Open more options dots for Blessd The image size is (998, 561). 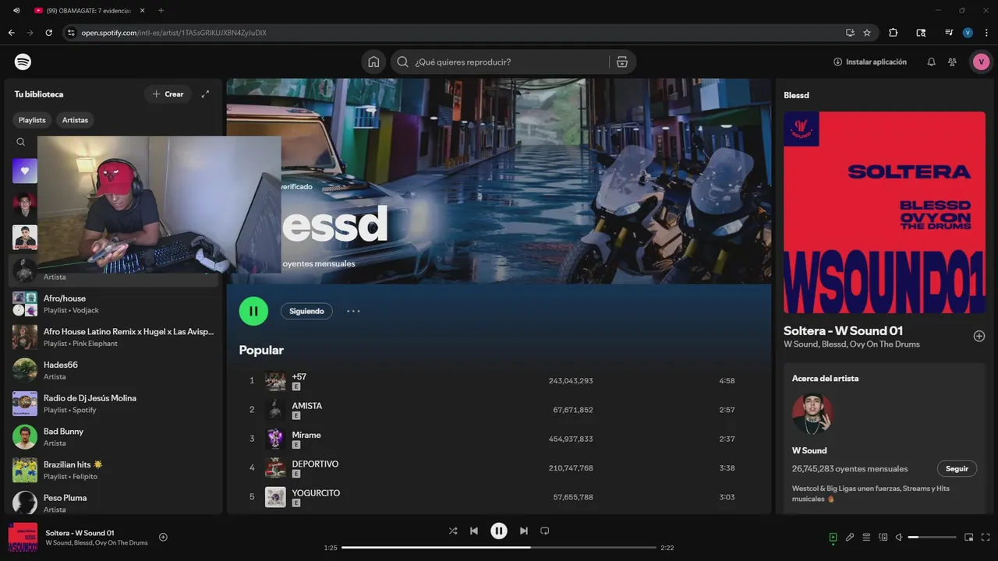pos(353,311)
